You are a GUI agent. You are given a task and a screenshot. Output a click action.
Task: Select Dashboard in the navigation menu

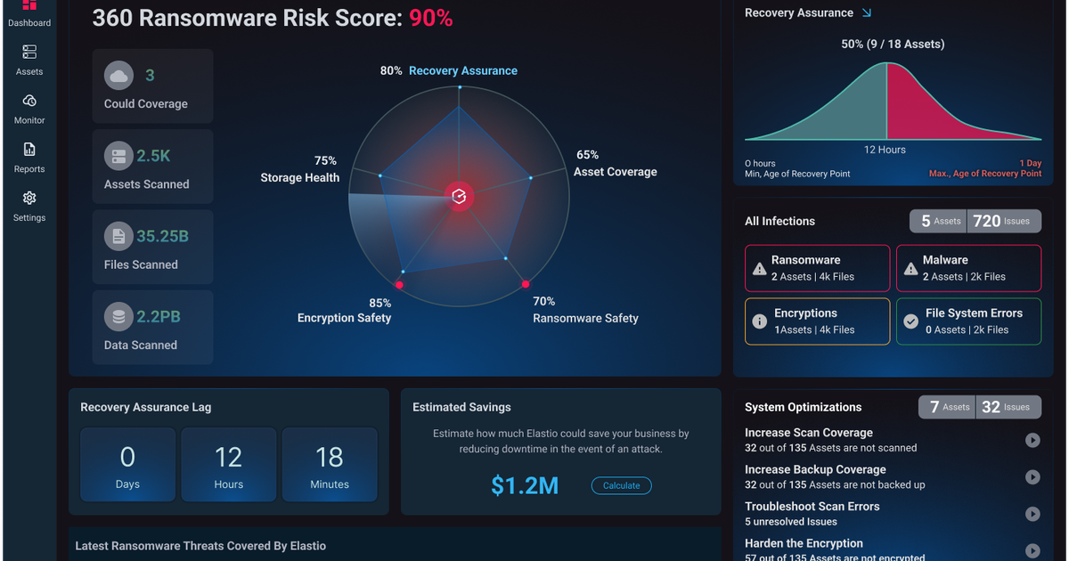pyautogui.click(x=29, y=13)
